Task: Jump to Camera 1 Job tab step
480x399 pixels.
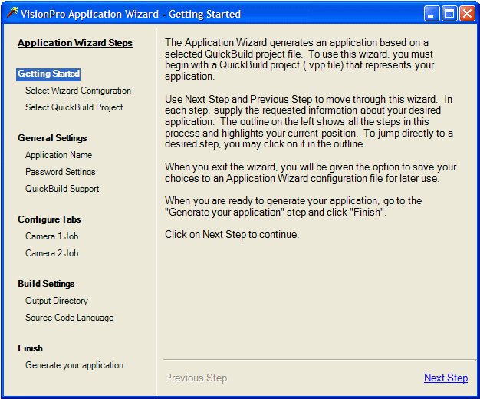Action: coord(51,236)
